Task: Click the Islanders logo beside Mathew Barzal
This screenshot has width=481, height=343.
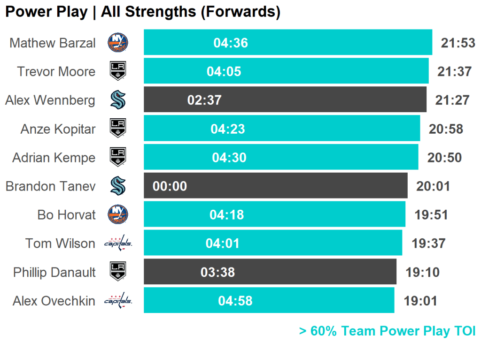Action: point(118,43)
